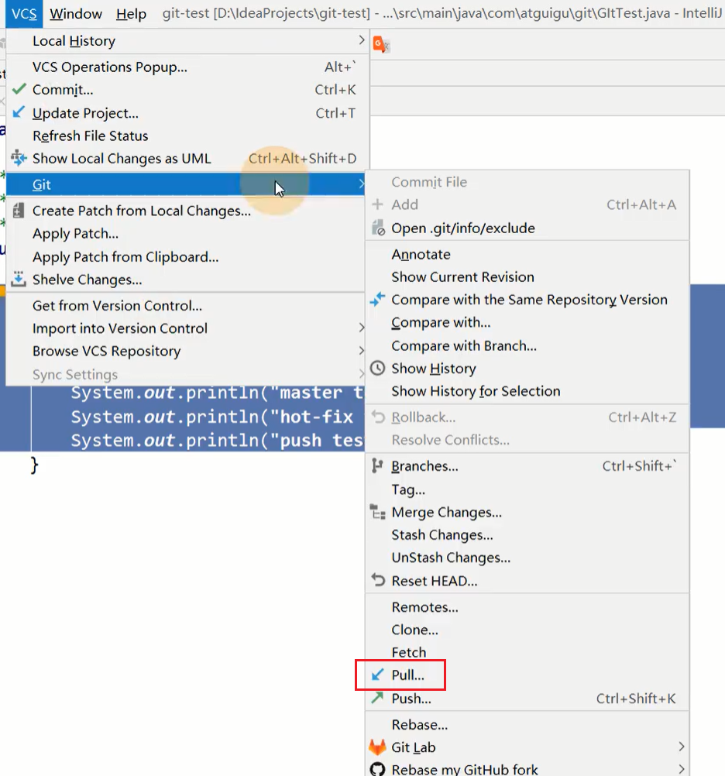Select Refresh File Status
This screenshot has width=725, height=776.
[187, 136]
